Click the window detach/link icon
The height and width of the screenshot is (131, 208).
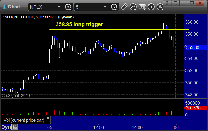coord(175,3)
